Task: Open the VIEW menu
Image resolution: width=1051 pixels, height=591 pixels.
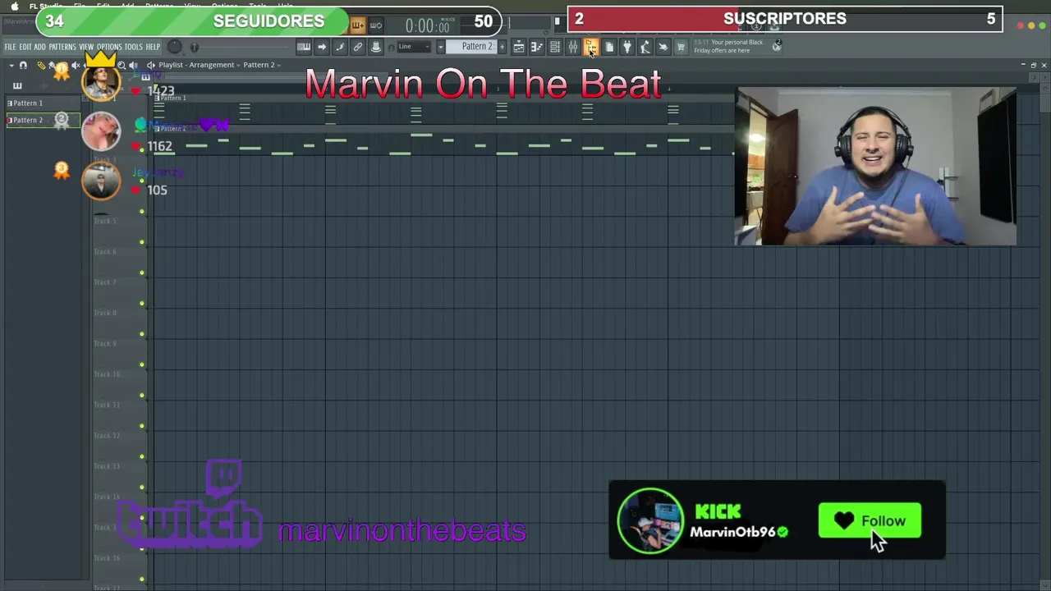Action: coord(86,47)
